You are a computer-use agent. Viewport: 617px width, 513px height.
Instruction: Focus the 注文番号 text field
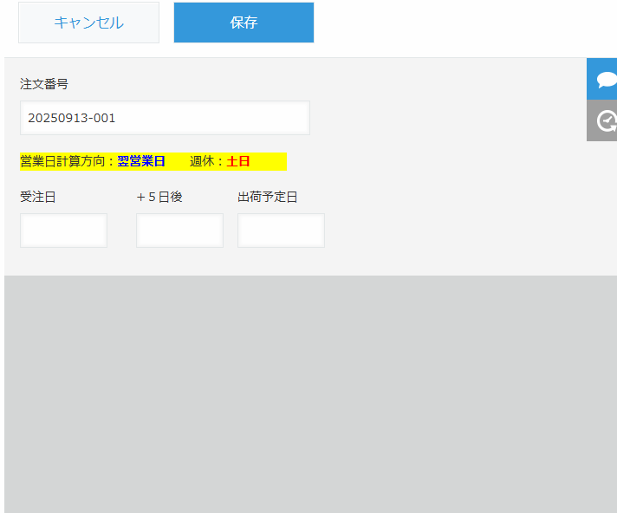coord(165,118)
